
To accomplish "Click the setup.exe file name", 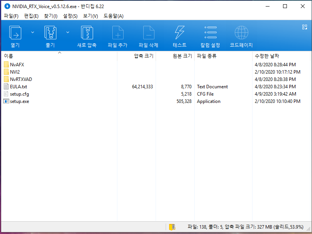I will [x=19, y=101].
